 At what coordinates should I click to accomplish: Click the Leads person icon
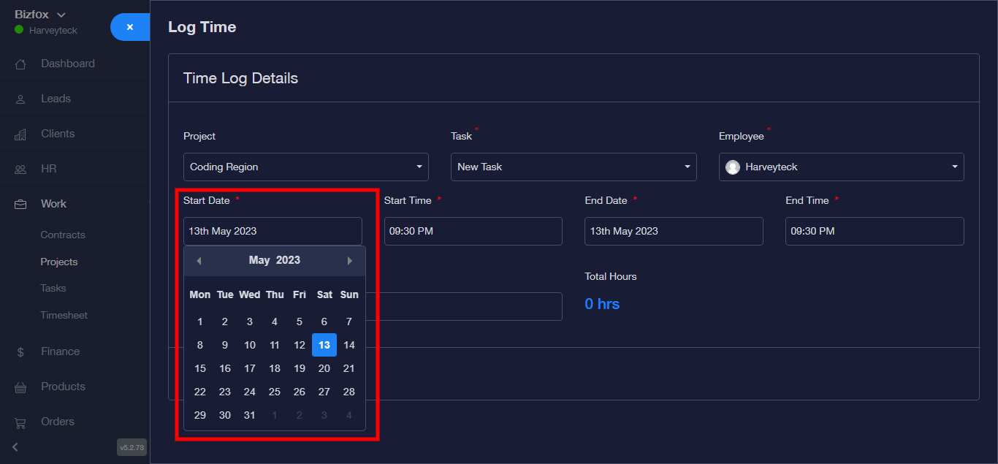coord(20,99)
